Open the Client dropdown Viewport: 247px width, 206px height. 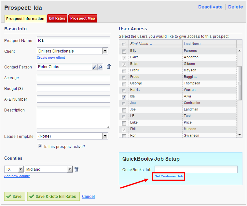click(x=105, y=51)
